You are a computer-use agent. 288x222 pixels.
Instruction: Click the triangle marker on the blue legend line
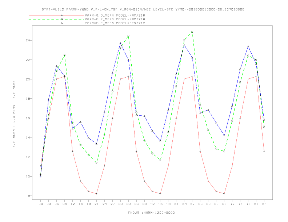pos(62,23)
